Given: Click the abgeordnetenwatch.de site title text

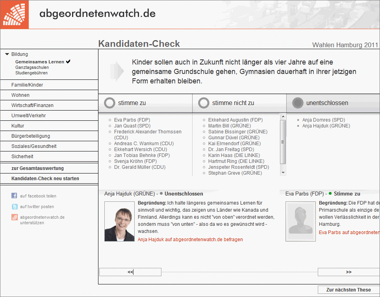Looking at the screenshot, I should (97, 13).
